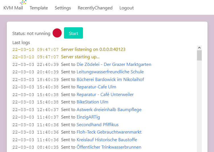Open Leitungswasserfreundliche Schule link
The height and width of the screenshot is (152, 214).
110,72
